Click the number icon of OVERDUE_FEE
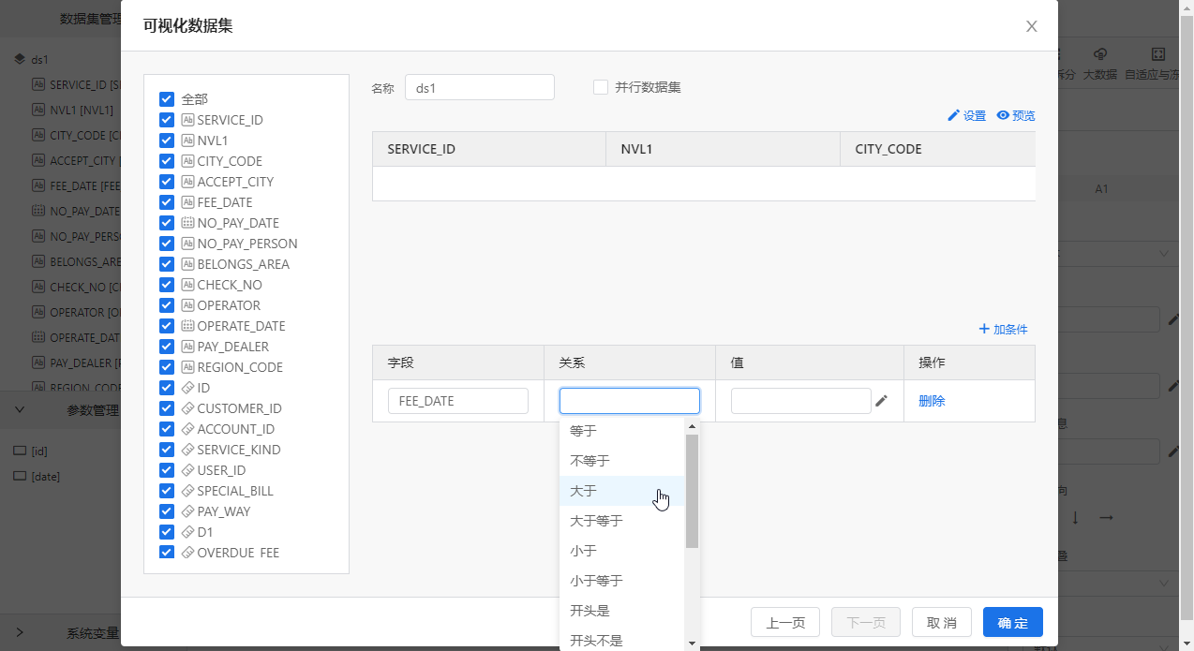This screenshot has height=651, width=1194. coord(187,553)
